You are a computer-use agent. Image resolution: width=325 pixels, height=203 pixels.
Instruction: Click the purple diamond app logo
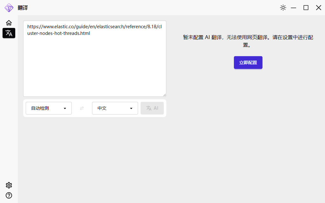coord(9,8)
